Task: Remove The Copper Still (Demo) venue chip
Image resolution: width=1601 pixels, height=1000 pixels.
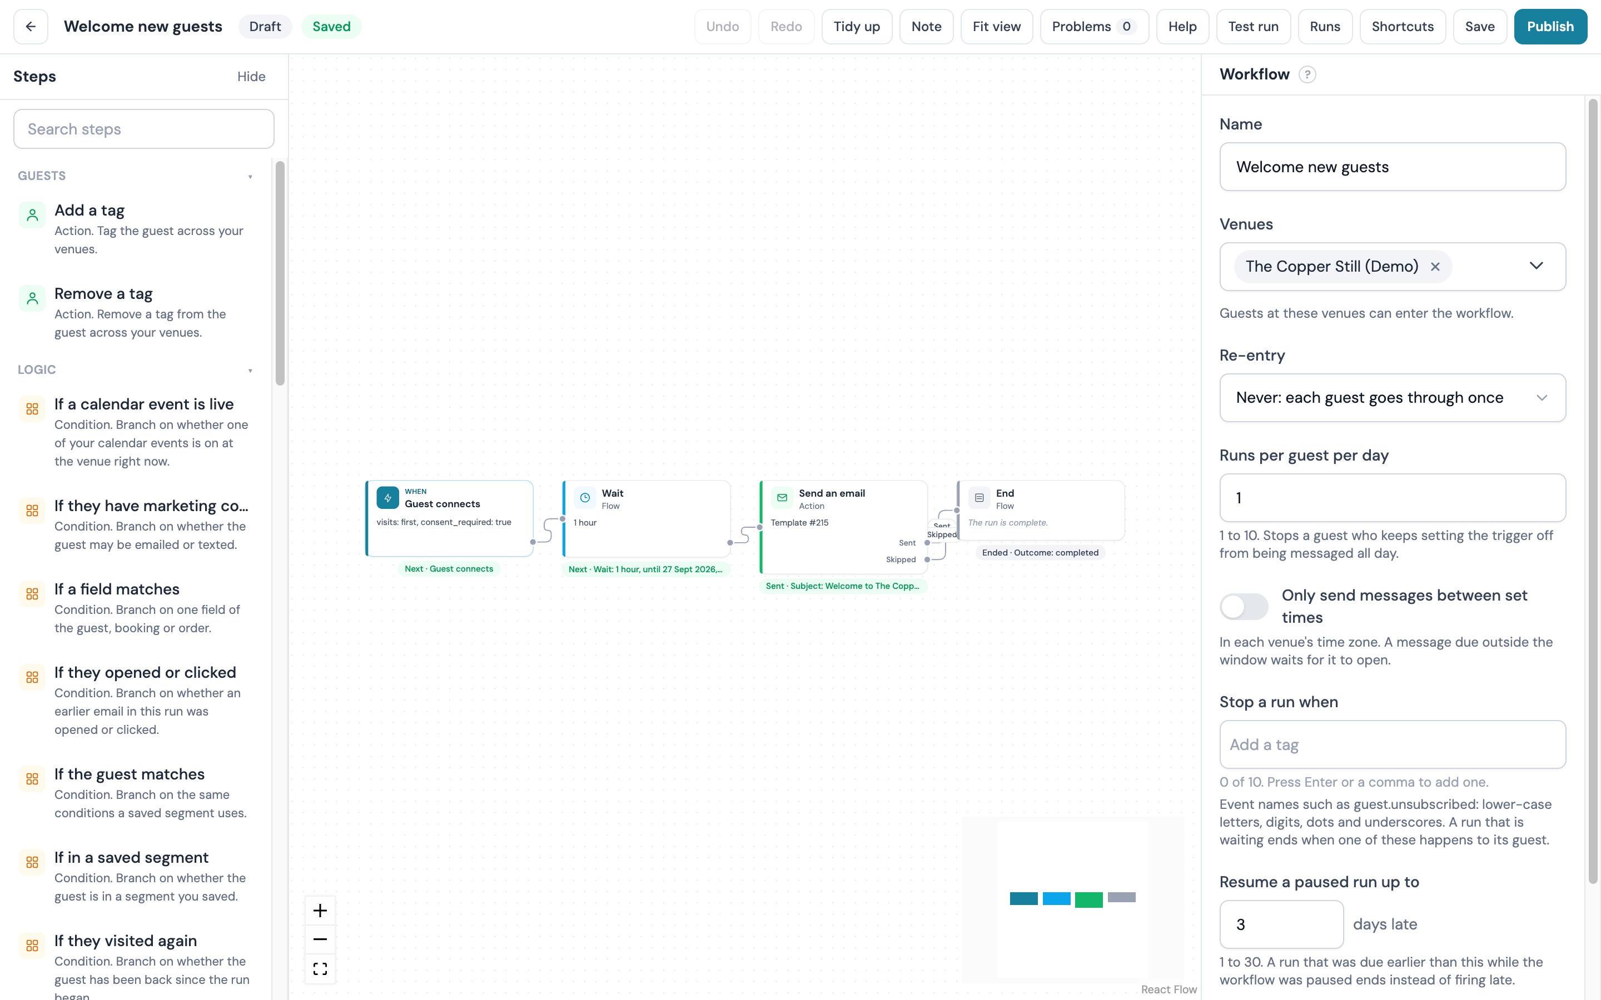Action: [x=1435, y=267]
